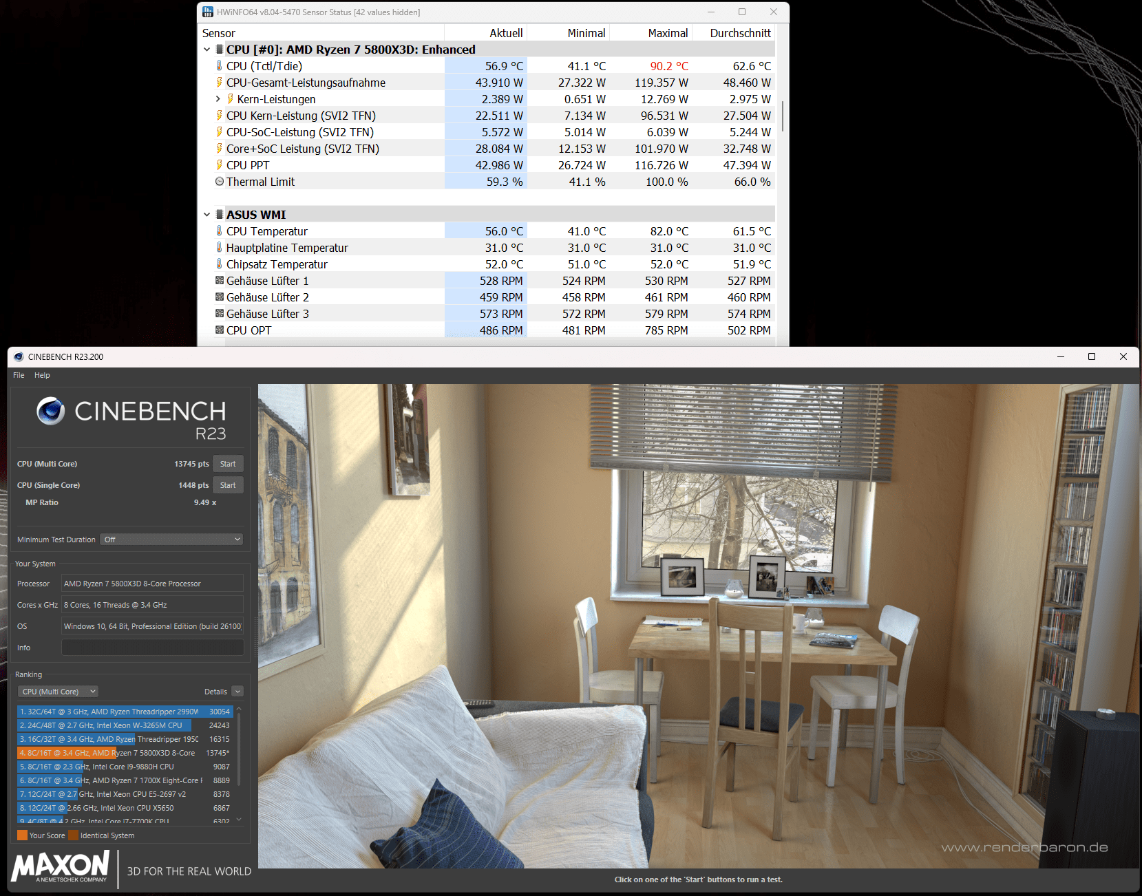Screen dimensions: 1142x896
Task: Click thermometer icon beside CPU Temperatur
Action: click(219, 231)
